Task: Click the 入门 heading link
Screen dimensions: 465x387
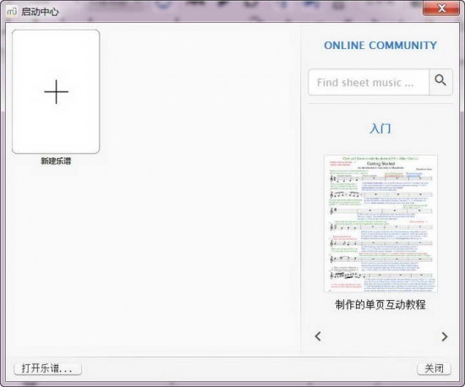Action: point(380,128)
